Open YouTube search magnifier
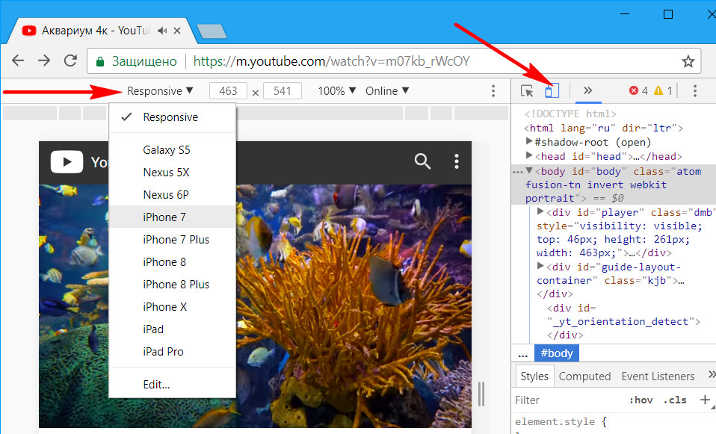The height and width of the screenshot is (434, 716). pyautogui.click(x=422, y=161)
